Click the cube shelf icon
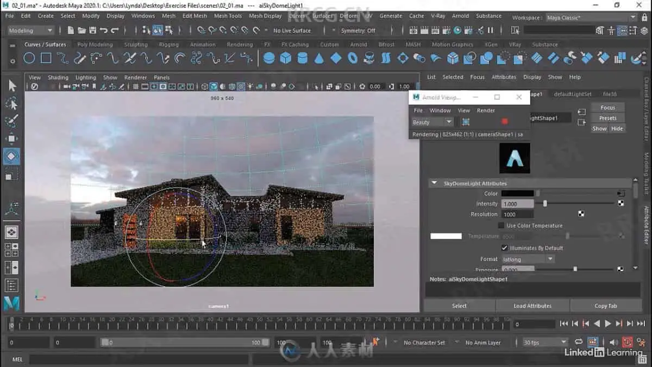Image resolution: width=652 pixels, height=367 pixels. coord(285,58)
